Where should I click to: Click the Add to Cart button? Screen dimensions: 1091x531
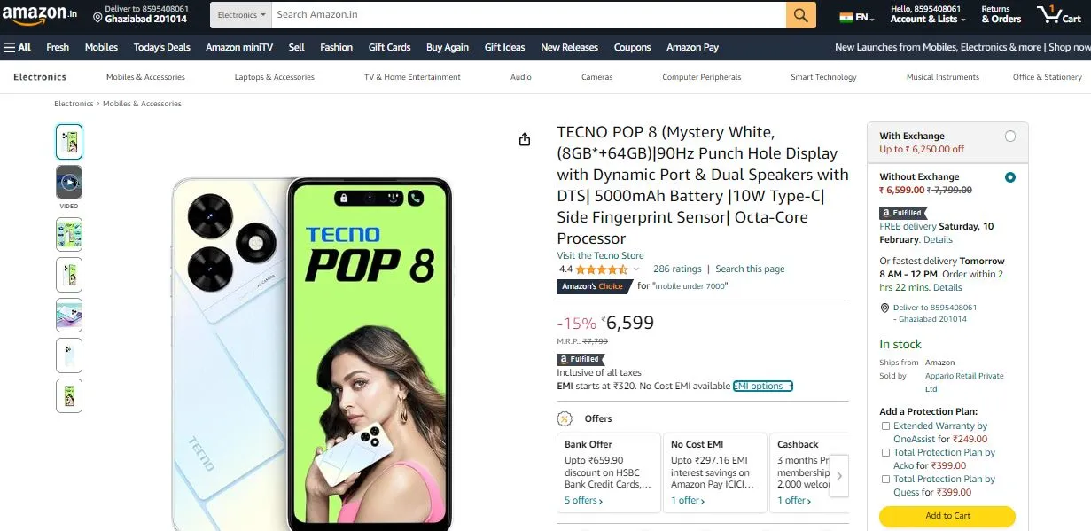[x=947, y=516]
